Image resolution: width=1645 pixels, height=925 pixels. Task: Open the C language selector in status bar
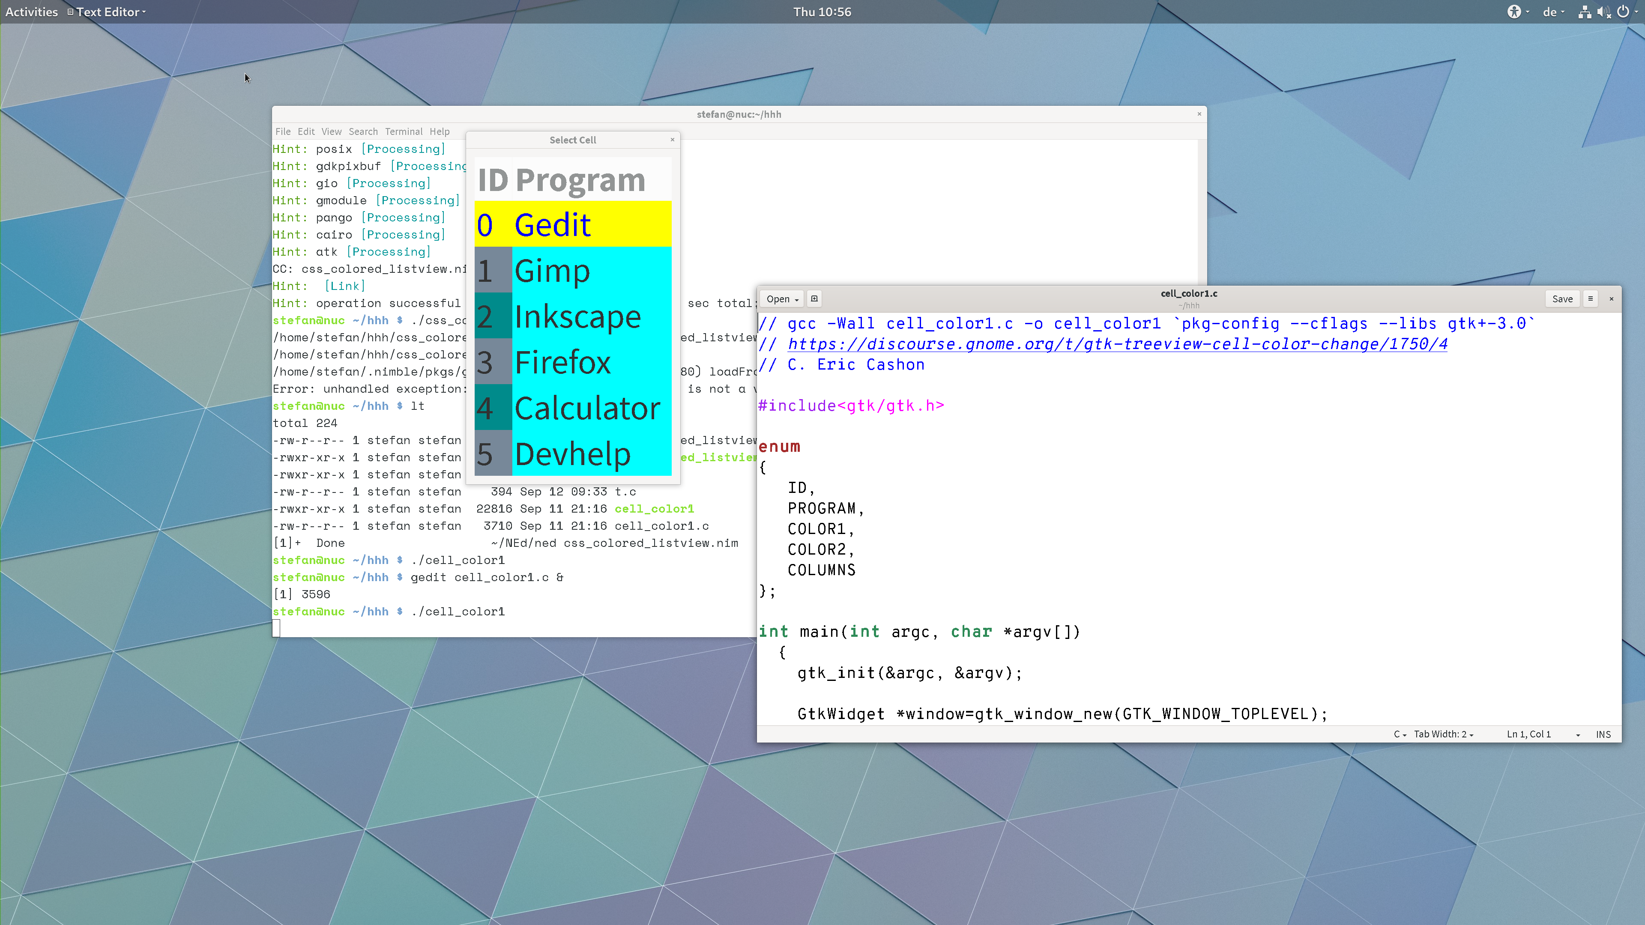(x=1399, y=734)
